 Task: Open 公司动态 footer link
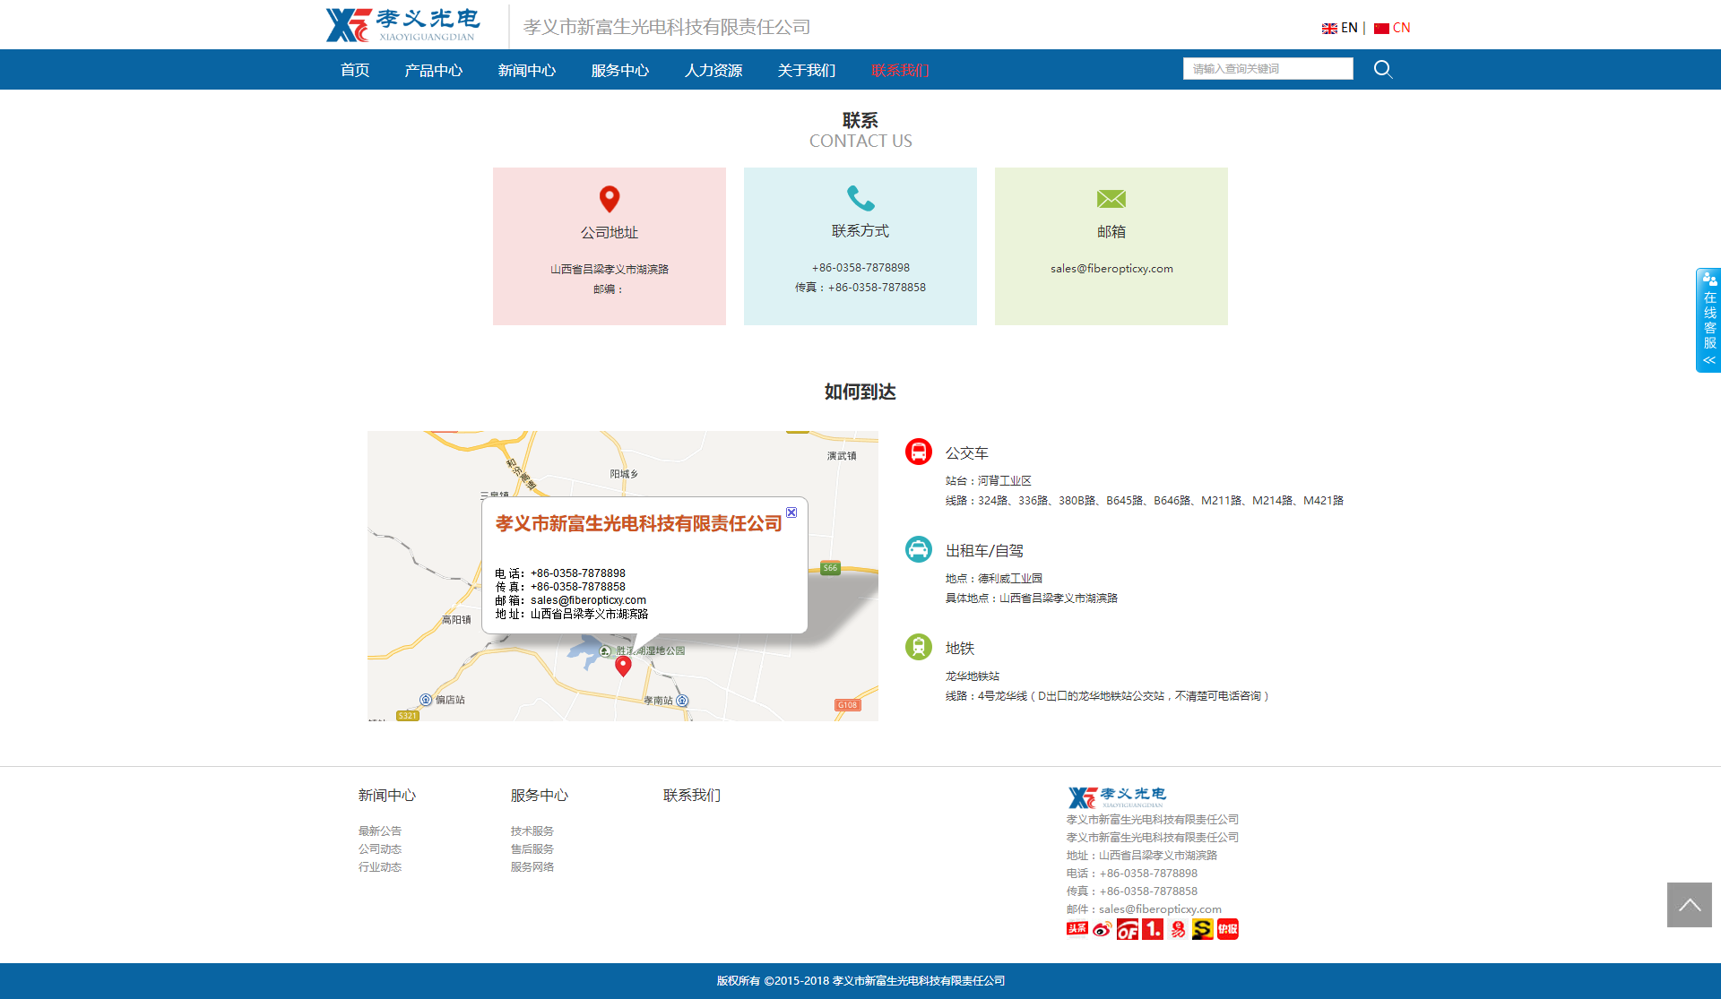pos(380,849)
